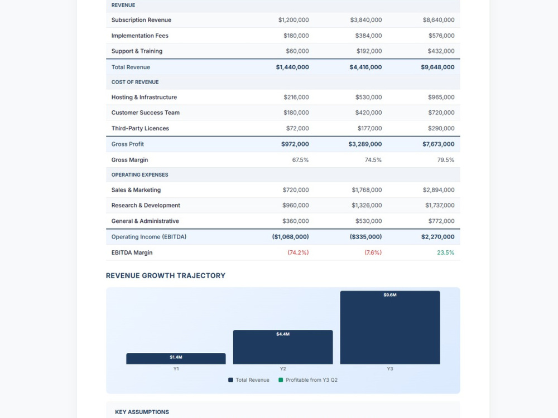Screen dimensions: 558x418
Task: Click the Gross Profit row label
Action: point(127,144)
